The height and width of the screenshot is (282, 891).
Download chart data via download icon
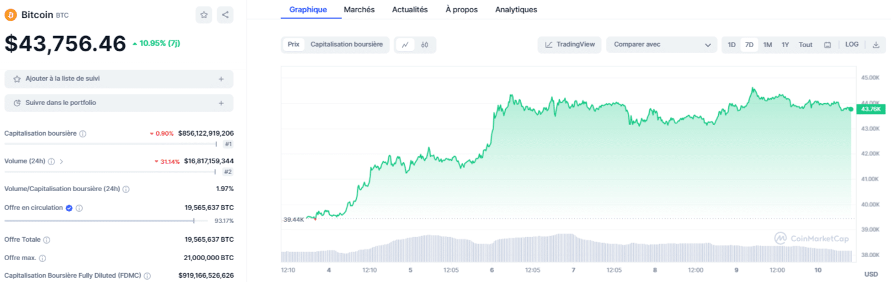(x=876, y=45)
